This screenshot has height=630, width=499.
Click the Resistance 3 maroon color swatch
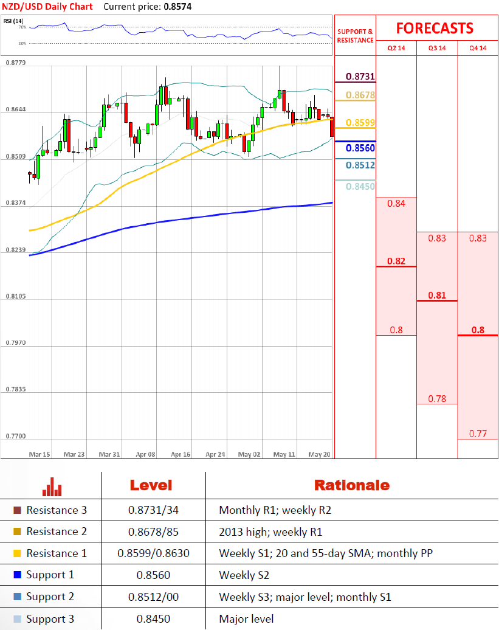pos(17,510)
